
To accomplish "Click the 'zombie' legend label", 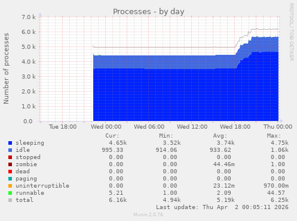I will point(26,164).
